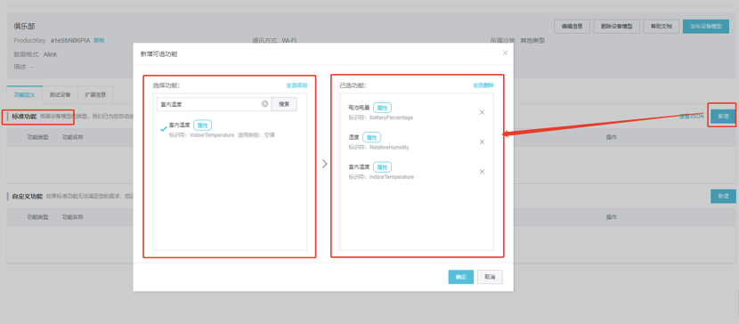739x324 pixels.
Task: Click 全选删除 to remove all selected
Action: click(x=483, y=85)
